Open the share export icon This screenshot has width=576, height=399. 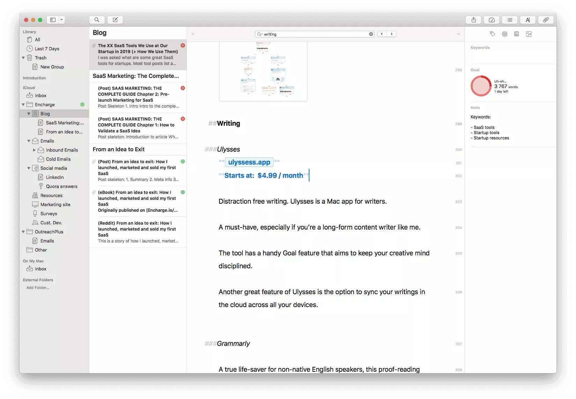(x=473, y=20)
